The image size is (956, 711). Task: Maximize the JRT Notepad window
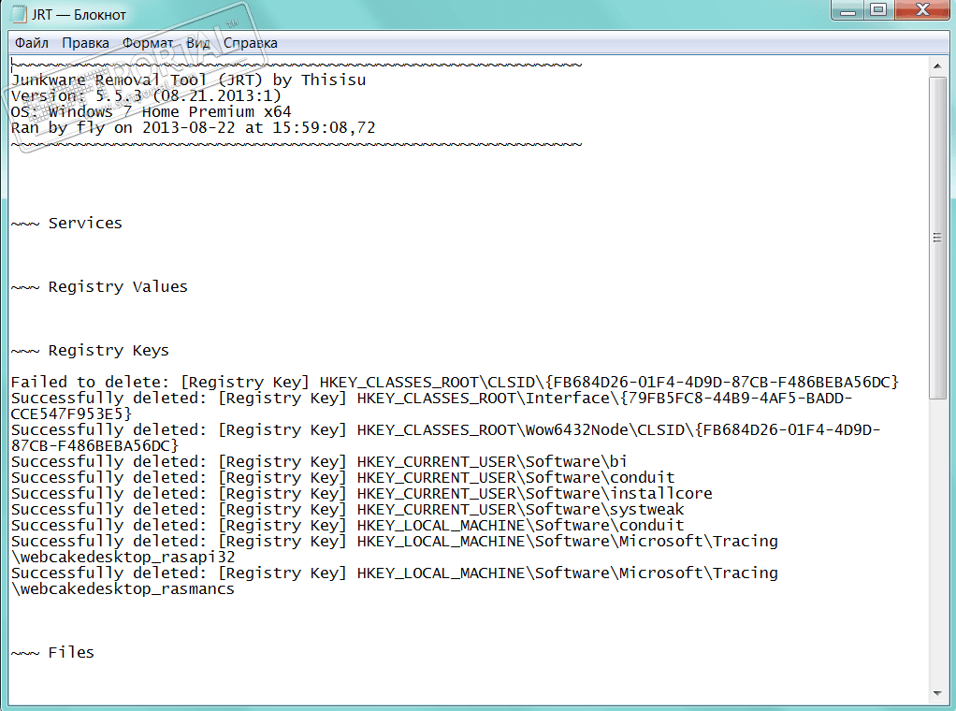878,10
